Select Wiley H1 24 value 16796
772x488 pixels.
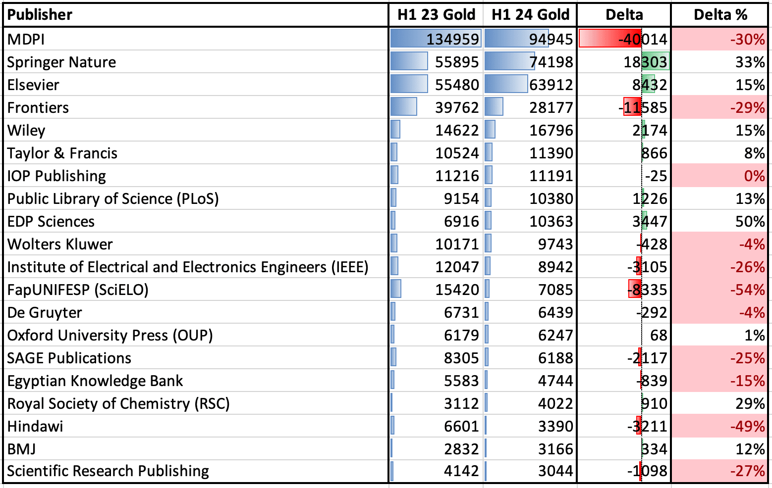click(x=530, y=130)
